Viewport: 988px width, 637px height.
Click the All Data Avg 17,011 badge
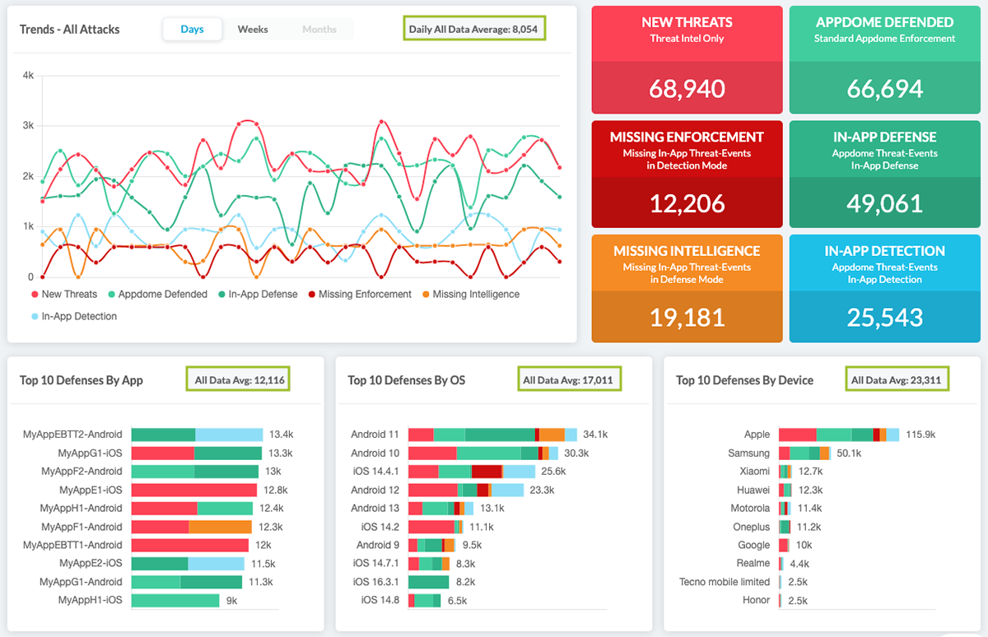pos(569,380)
